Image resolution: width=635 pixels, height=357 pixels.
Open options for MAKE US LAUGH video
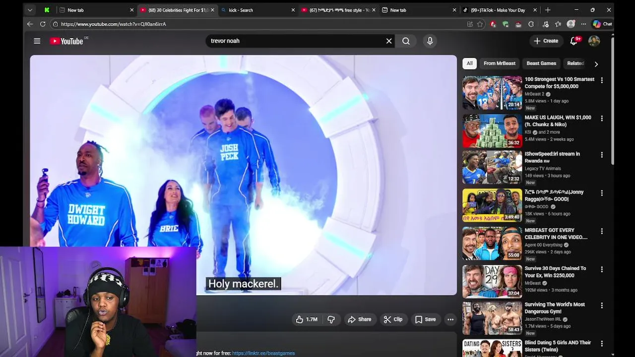(602, 119)
